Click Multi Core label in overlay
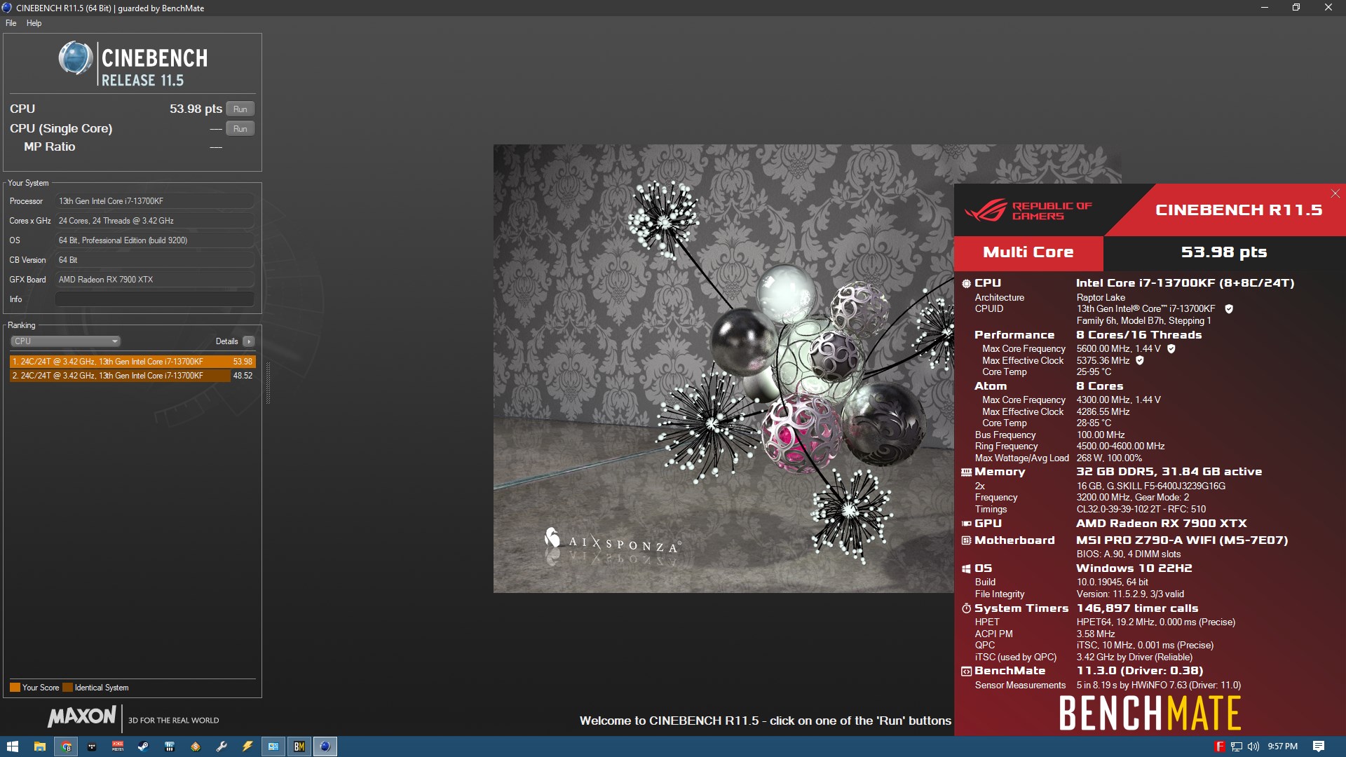This screenshot has height=757, width=1346. (x=1028, y=252)
